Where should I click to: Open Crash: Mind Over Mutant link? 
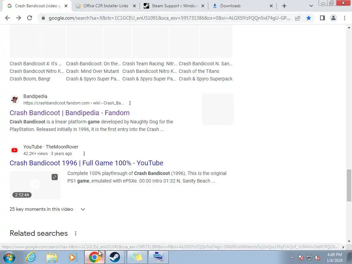pos(92,71)
